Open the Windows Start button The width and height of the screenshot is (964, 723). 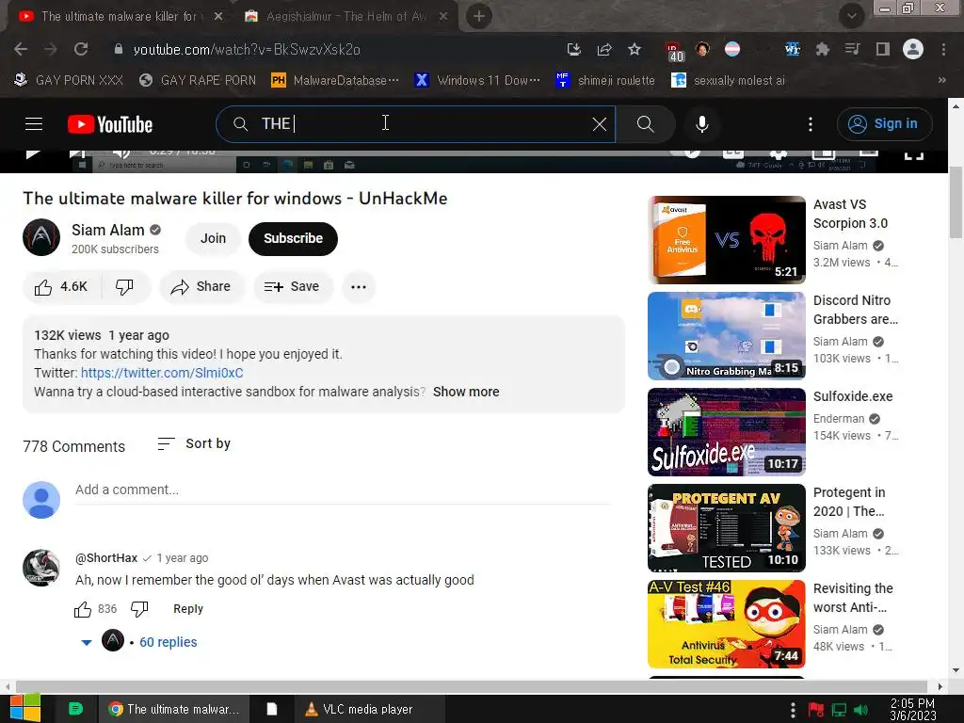[25, 708]
